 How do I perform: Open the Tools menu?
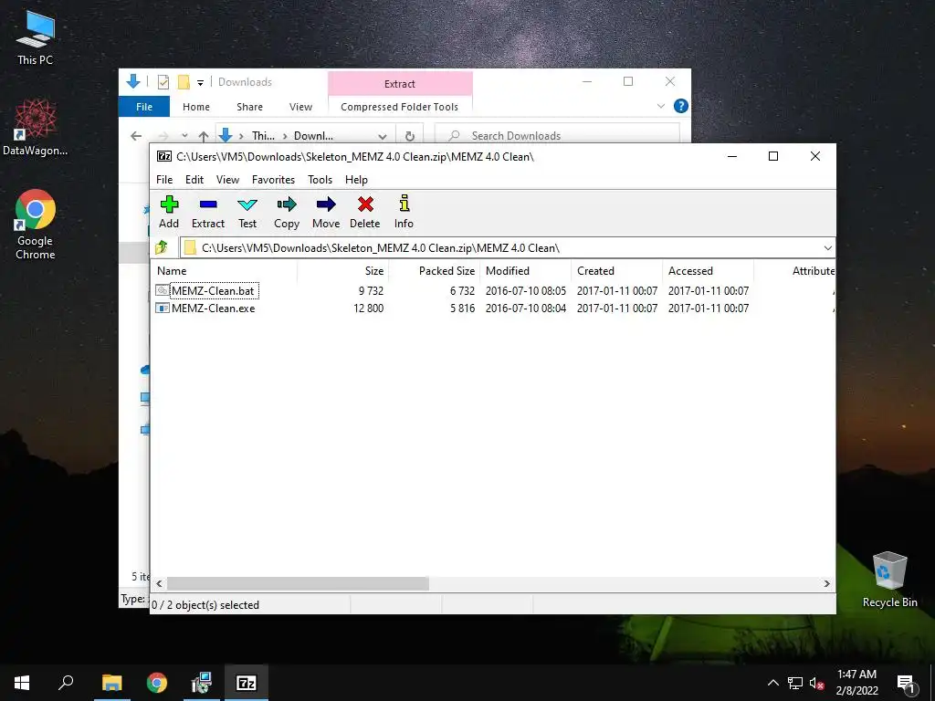(320, 180)
